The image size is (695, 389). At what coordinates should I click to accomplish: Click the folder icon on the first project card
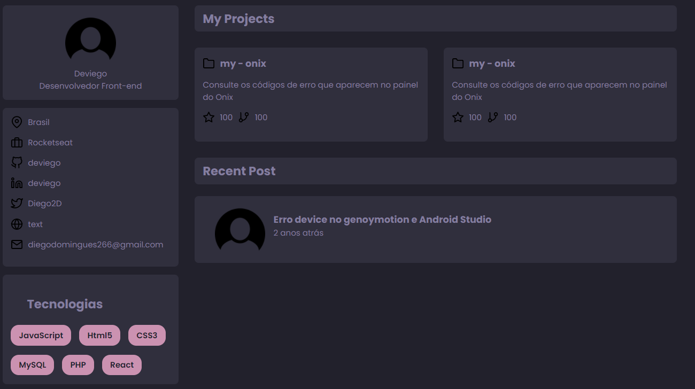click(208, 63)
